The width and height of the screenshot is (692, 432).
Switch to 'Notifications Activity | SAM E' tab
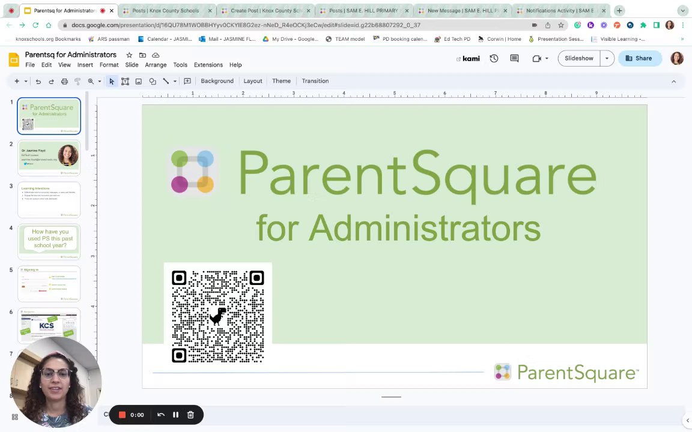pos(560,11)
